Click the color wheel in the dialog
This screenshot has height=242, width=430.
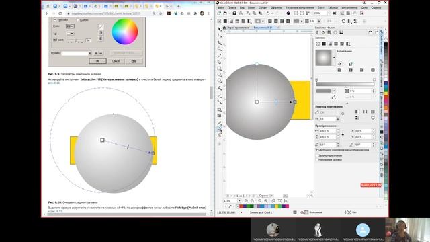tap(125, 32)
